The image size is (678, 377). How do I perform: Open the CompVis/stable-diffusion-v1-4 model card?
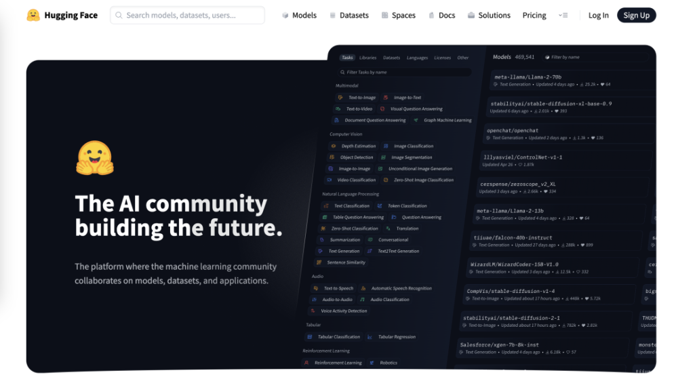(x=549, y=295)
